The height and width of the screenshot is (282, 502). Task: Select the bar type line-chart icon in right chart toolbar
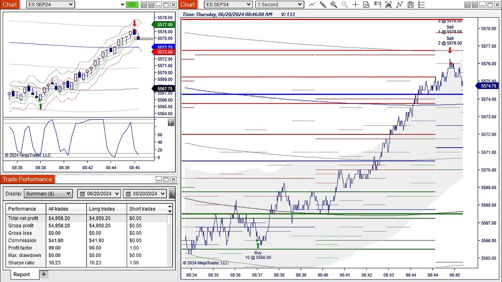tap(312, 5)
